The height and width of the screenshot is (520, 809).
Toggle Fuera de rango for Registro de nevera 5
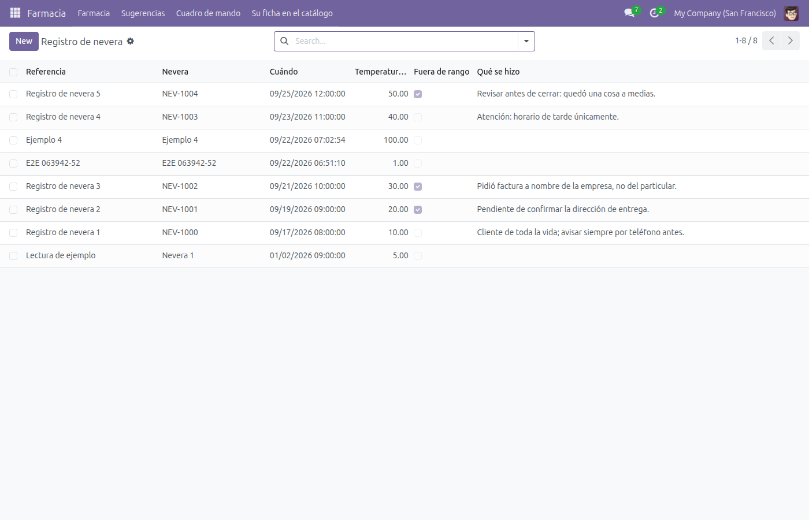(418, 94)
